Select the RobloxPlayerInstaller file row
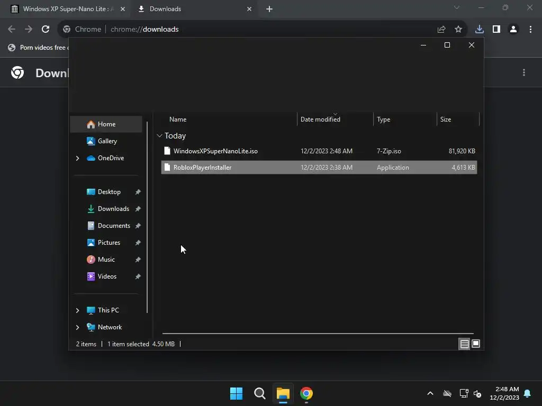The height and width of the screenshot is (406, 542). click(319, 168)
